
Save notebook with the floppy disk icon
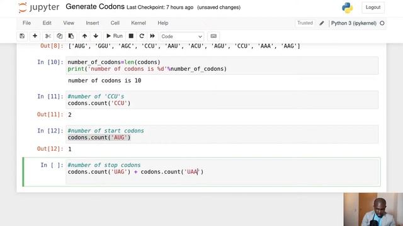tap(22, 36)
